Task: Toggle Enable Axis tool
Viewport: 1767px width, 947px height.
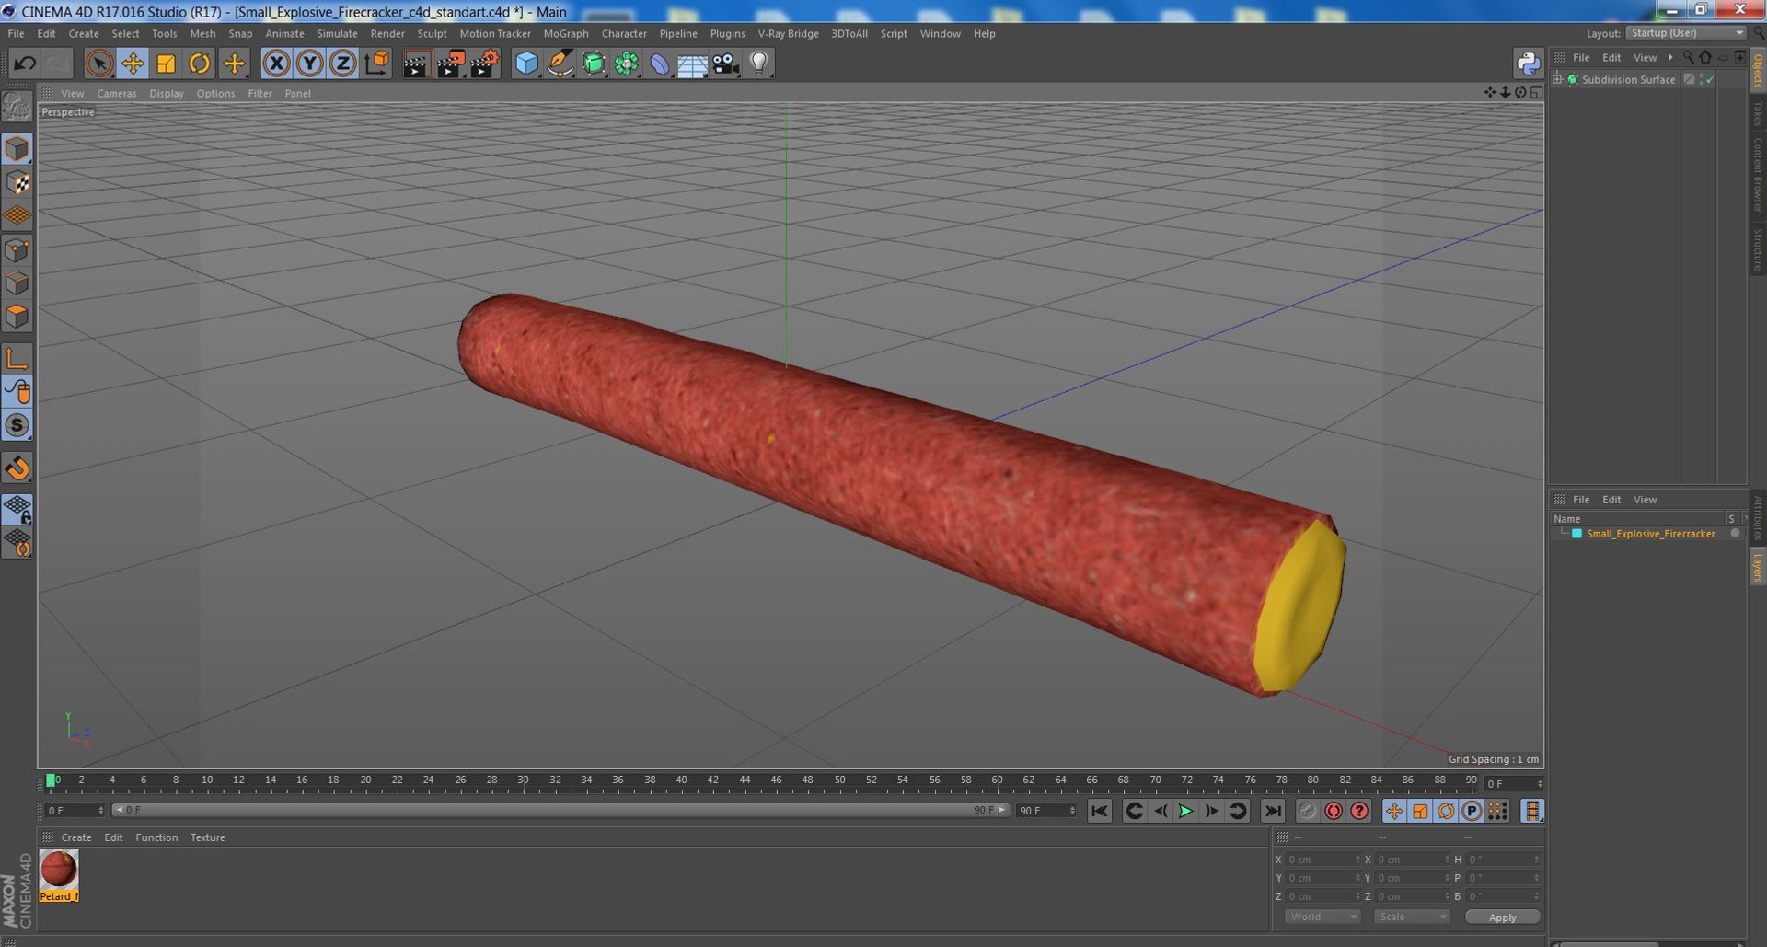Action: [17, 358]
